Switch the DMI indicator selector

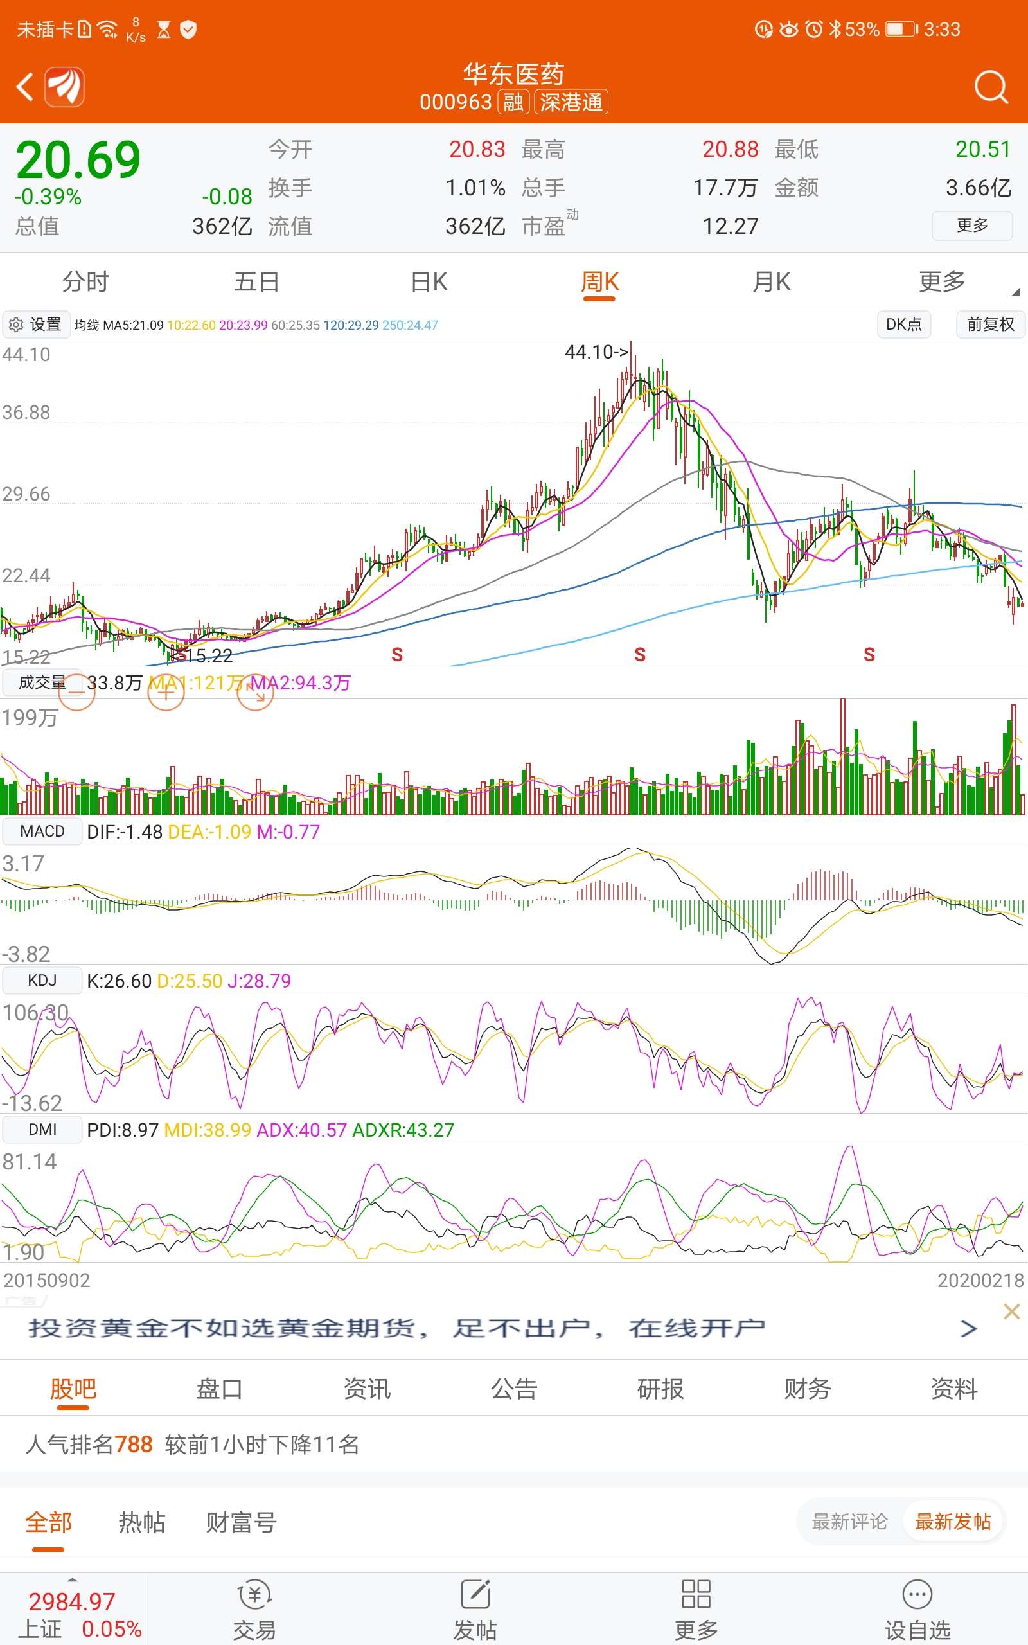(x=42, y=1129)
